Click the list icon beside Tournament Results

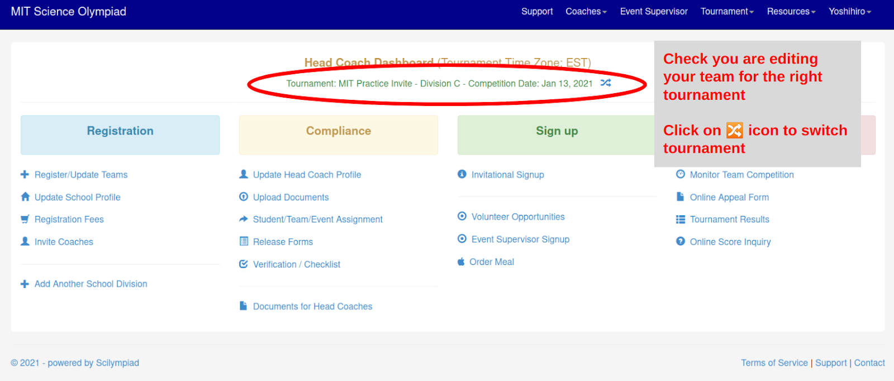(x=681, y=219)
